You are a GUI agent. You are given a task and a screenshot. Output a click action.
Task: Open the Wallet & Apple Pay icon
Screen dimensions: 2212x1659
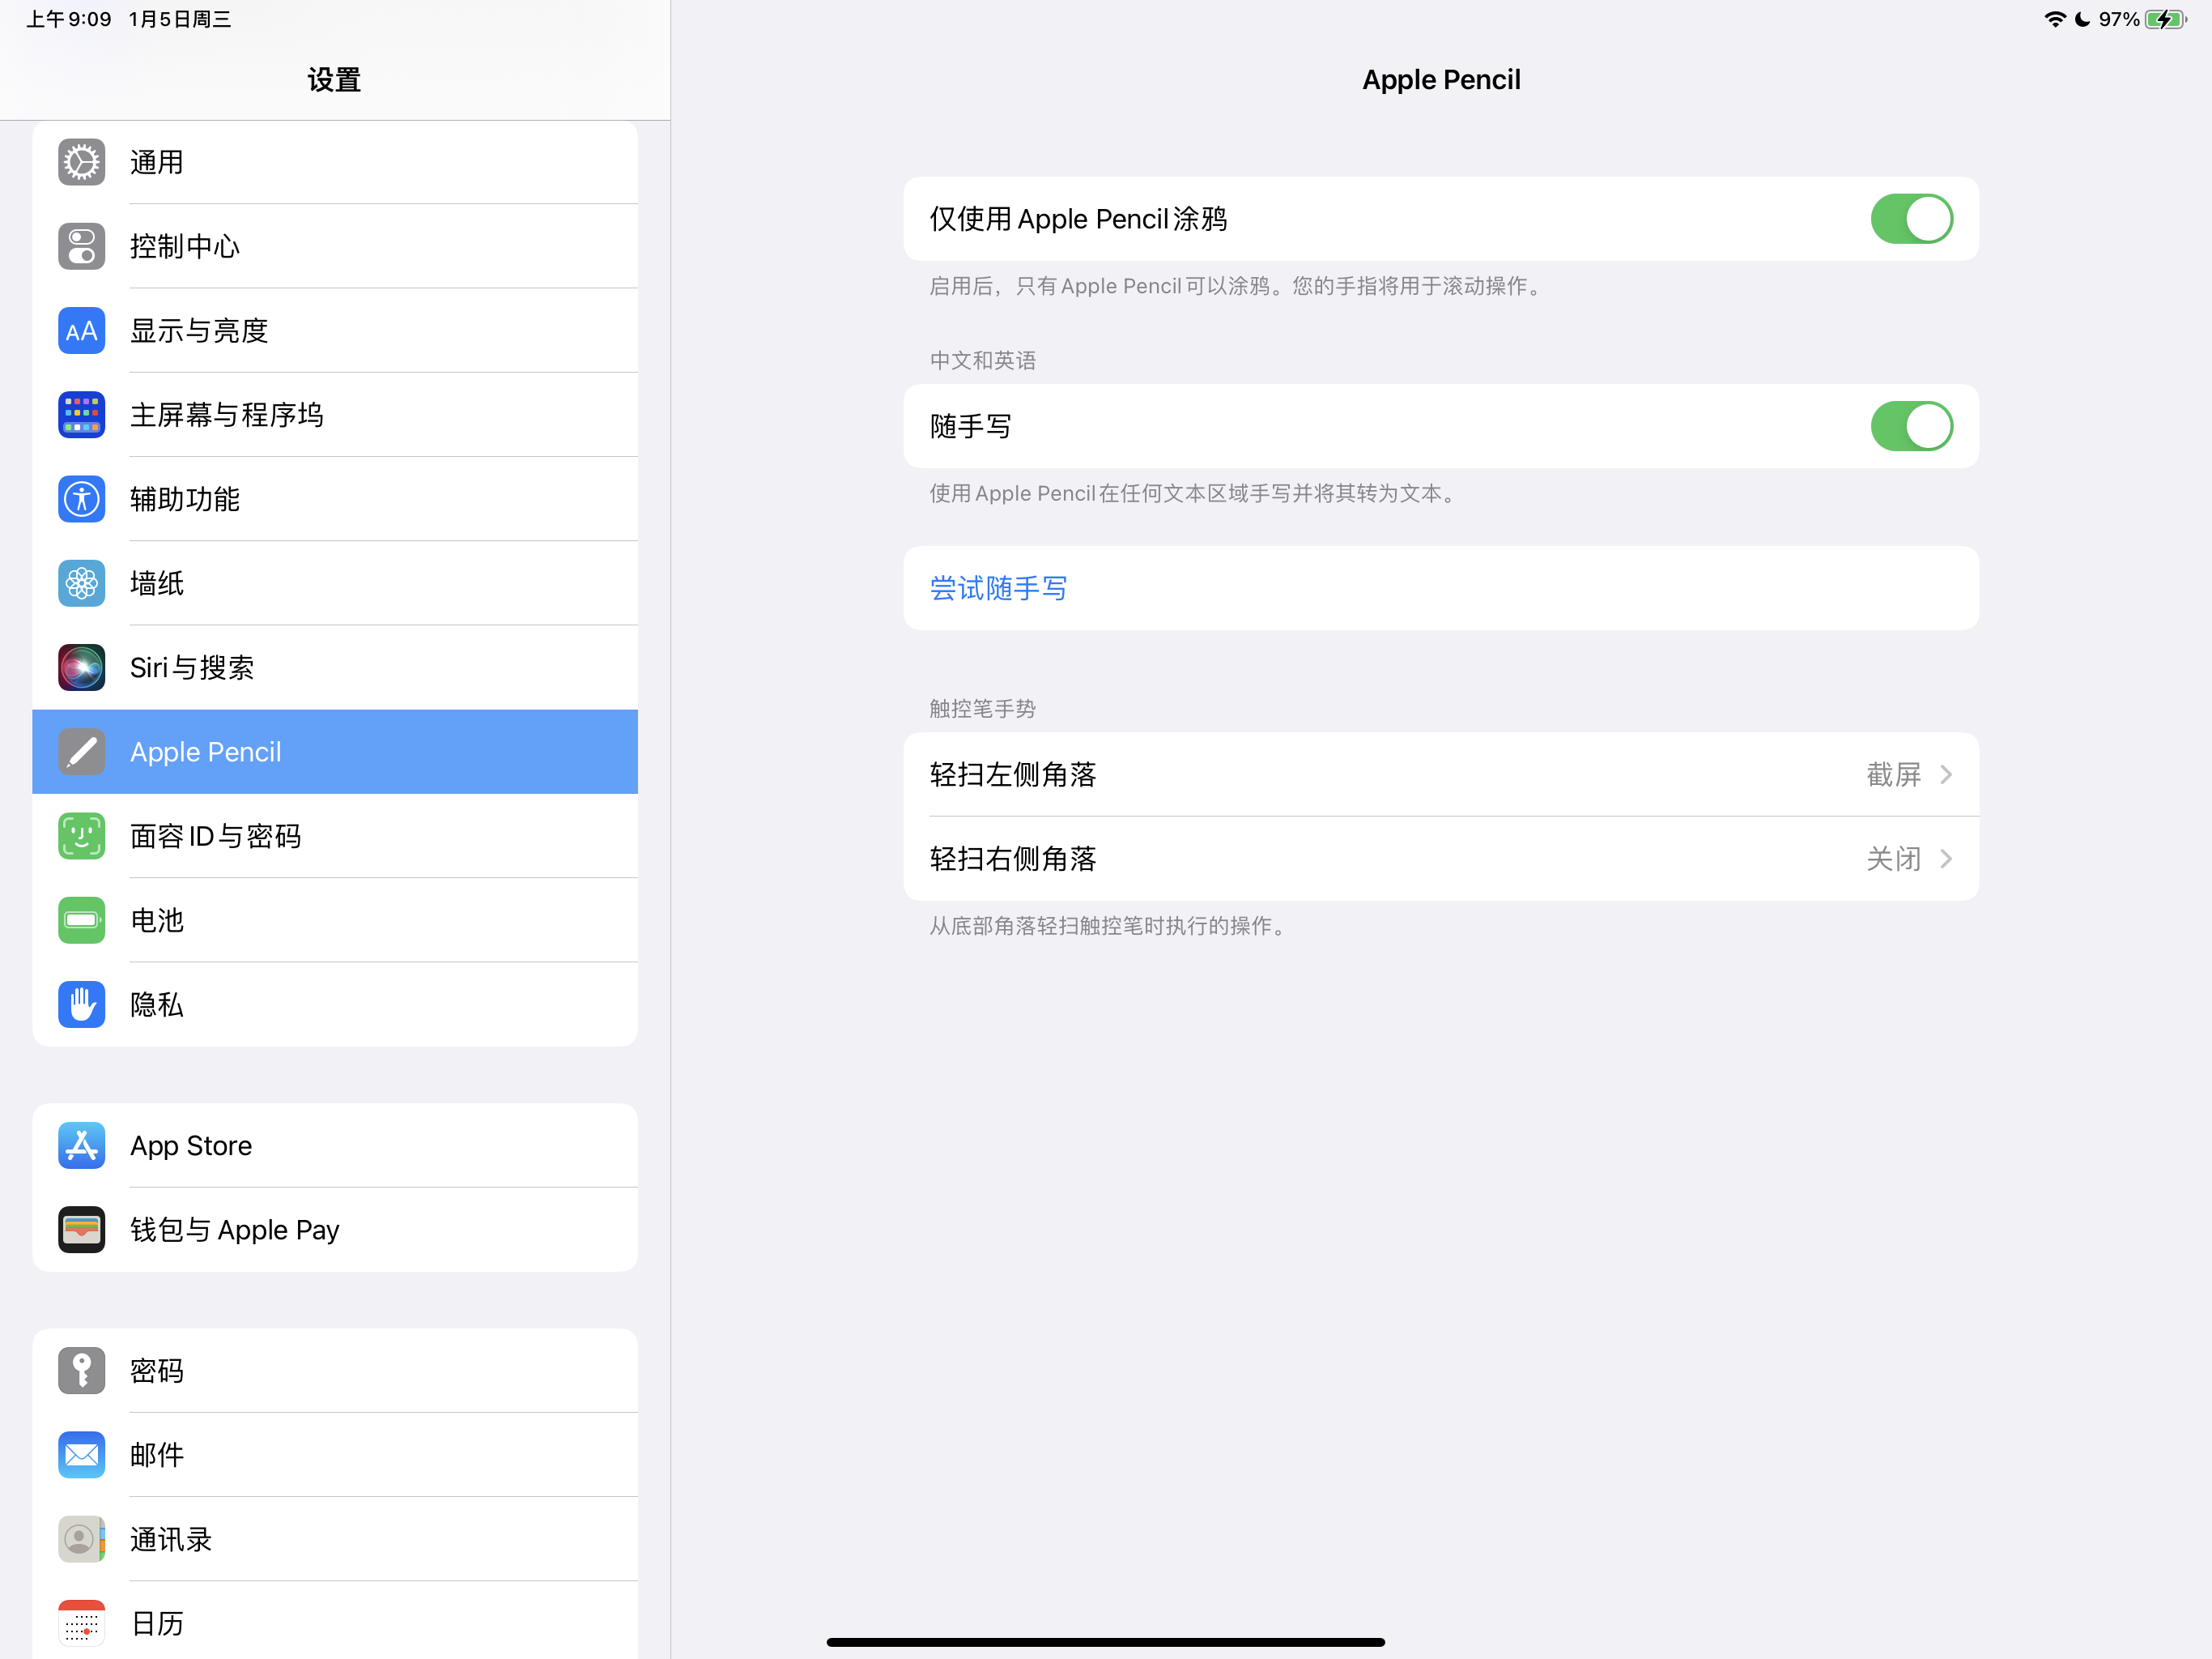[81, 1229]
